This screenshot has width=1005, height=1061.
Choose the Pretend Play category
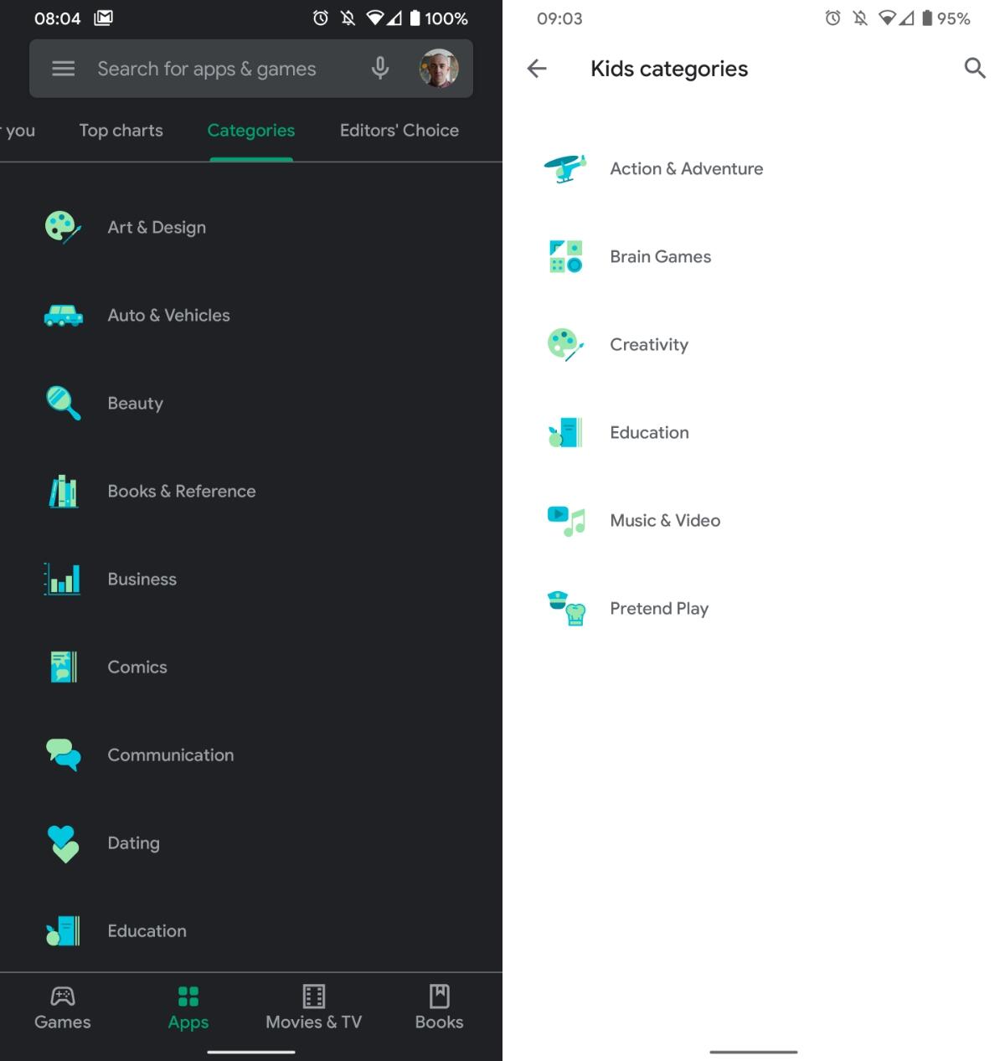(659, 609)
